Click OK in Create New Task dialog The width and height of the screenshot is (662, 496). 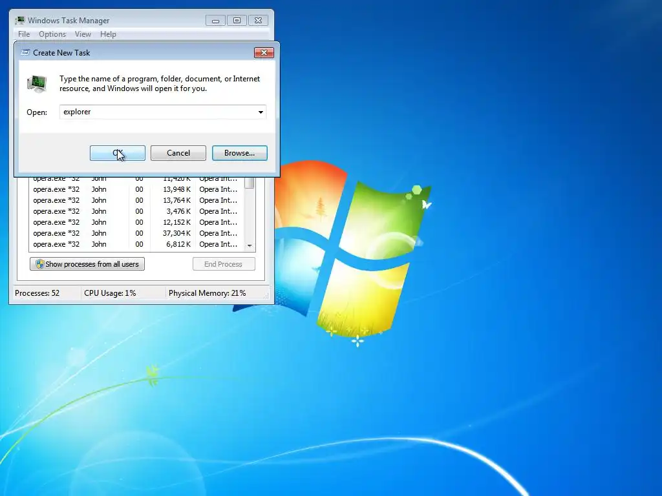[118, 153]
